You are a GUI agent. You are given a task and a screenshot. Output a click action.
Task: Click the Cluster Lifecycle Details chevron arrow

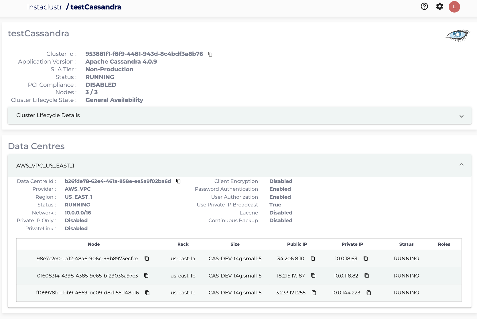(461, 116)
